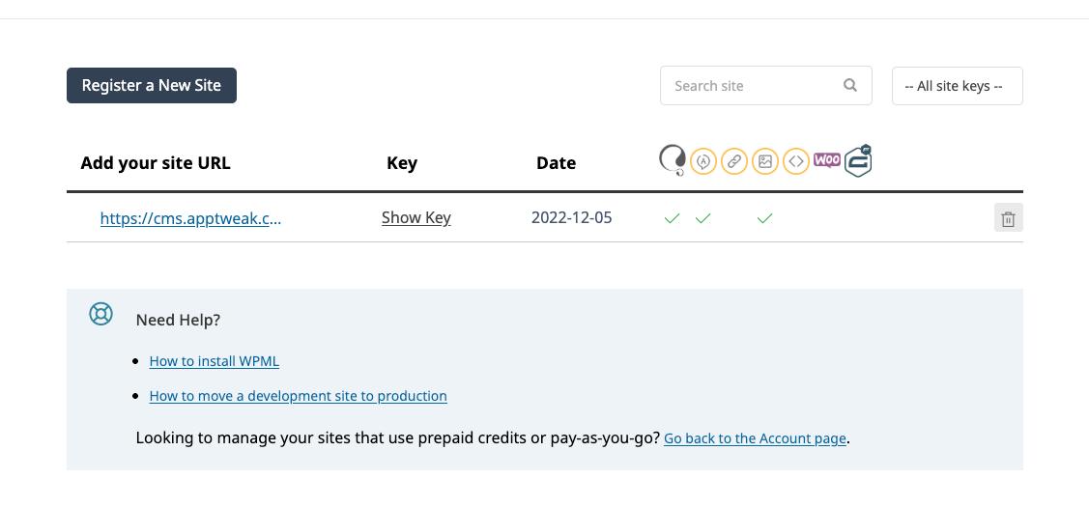Open the All site keys dropdown
Image resolution: width=1089 pixels, height=507 pixels.
point(957,86)
